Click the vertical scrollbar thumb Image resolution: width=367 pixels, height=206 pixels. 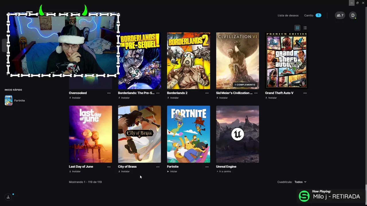click(366, 195)
